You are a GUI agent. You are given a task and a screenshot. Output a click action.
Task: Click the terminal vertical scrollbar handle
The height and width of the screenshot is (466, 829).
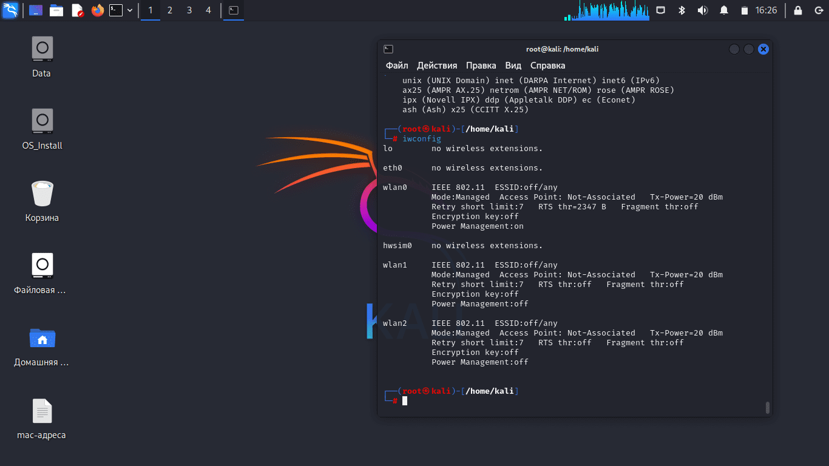[x=768, y=407]
